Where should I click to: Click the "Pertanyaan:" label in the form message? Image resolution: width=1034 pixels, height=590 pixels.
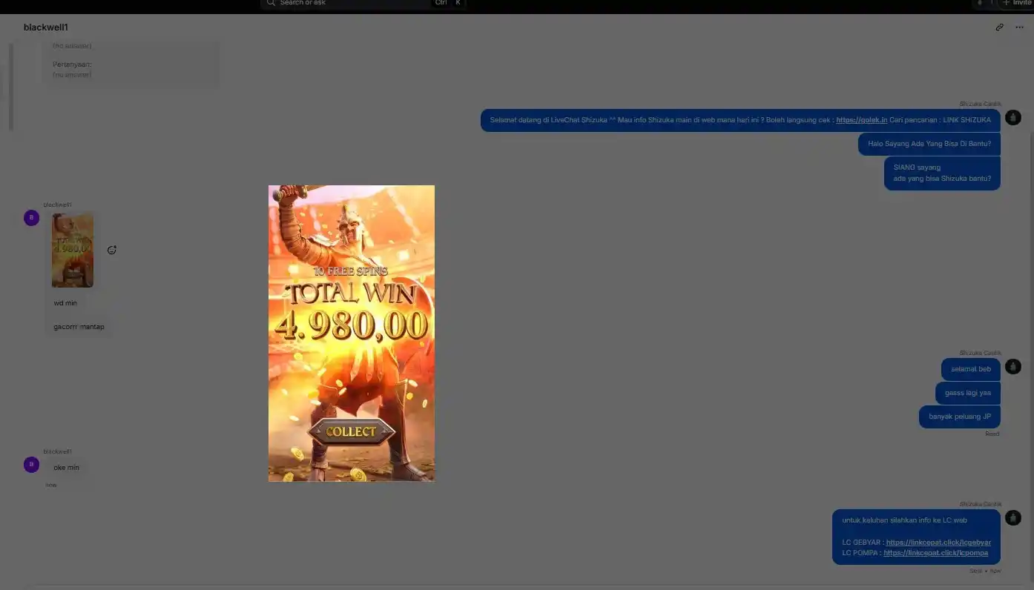pyautogui.click(x=72, y=64)
